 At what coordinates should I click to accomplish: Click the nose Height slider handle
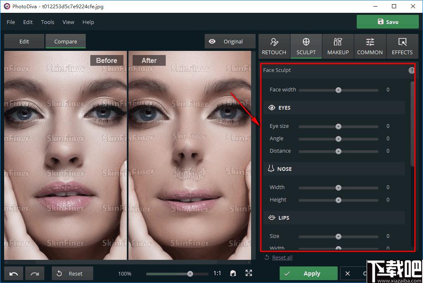click(x=338, y=200)
